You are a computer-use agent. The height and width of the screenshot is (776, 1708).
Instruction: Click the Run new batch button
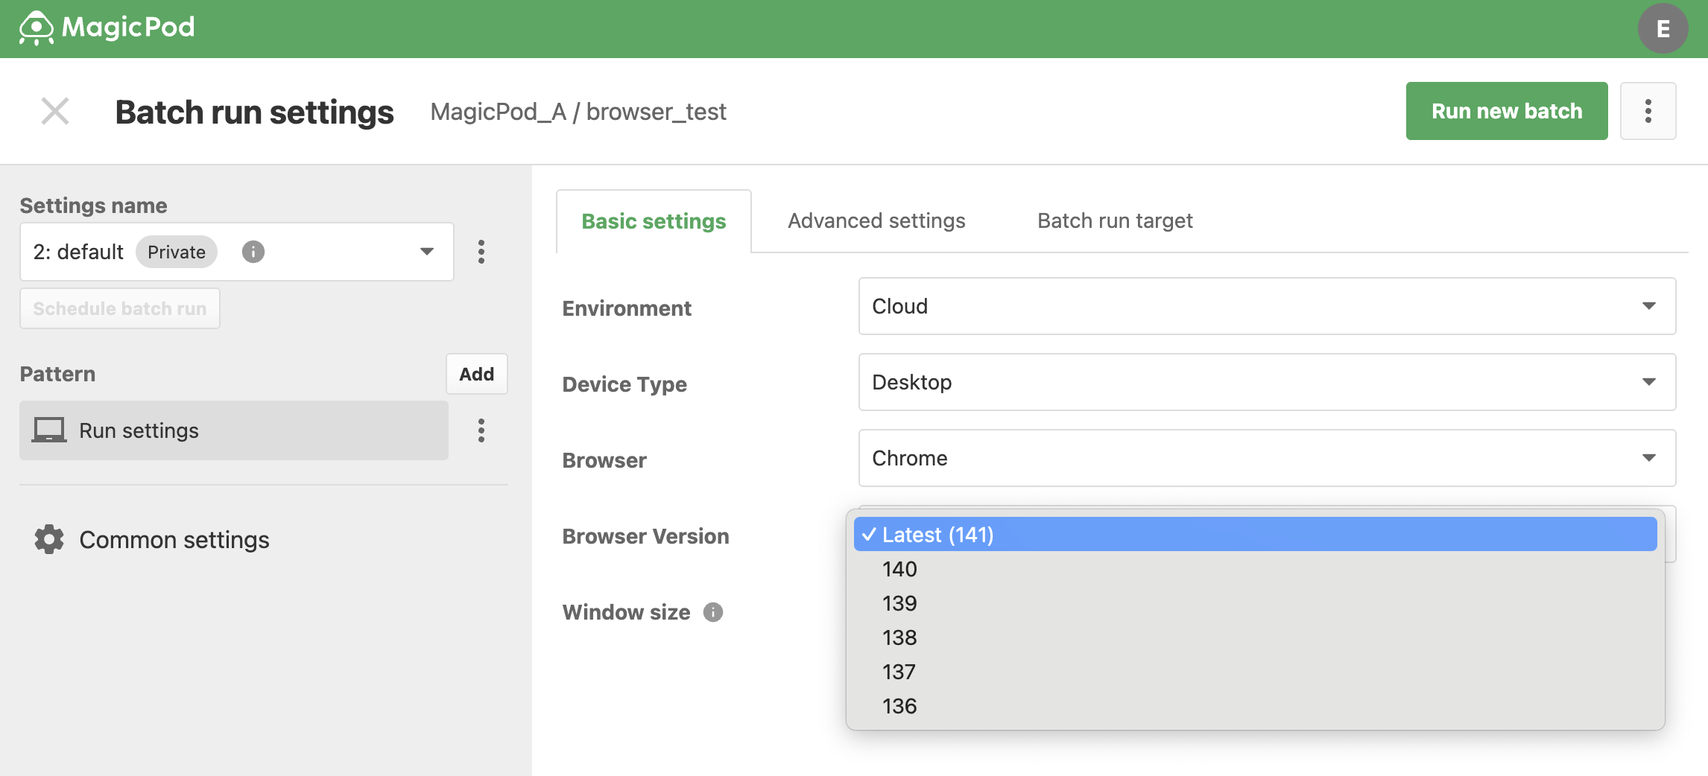click(x=1506, y=111)
